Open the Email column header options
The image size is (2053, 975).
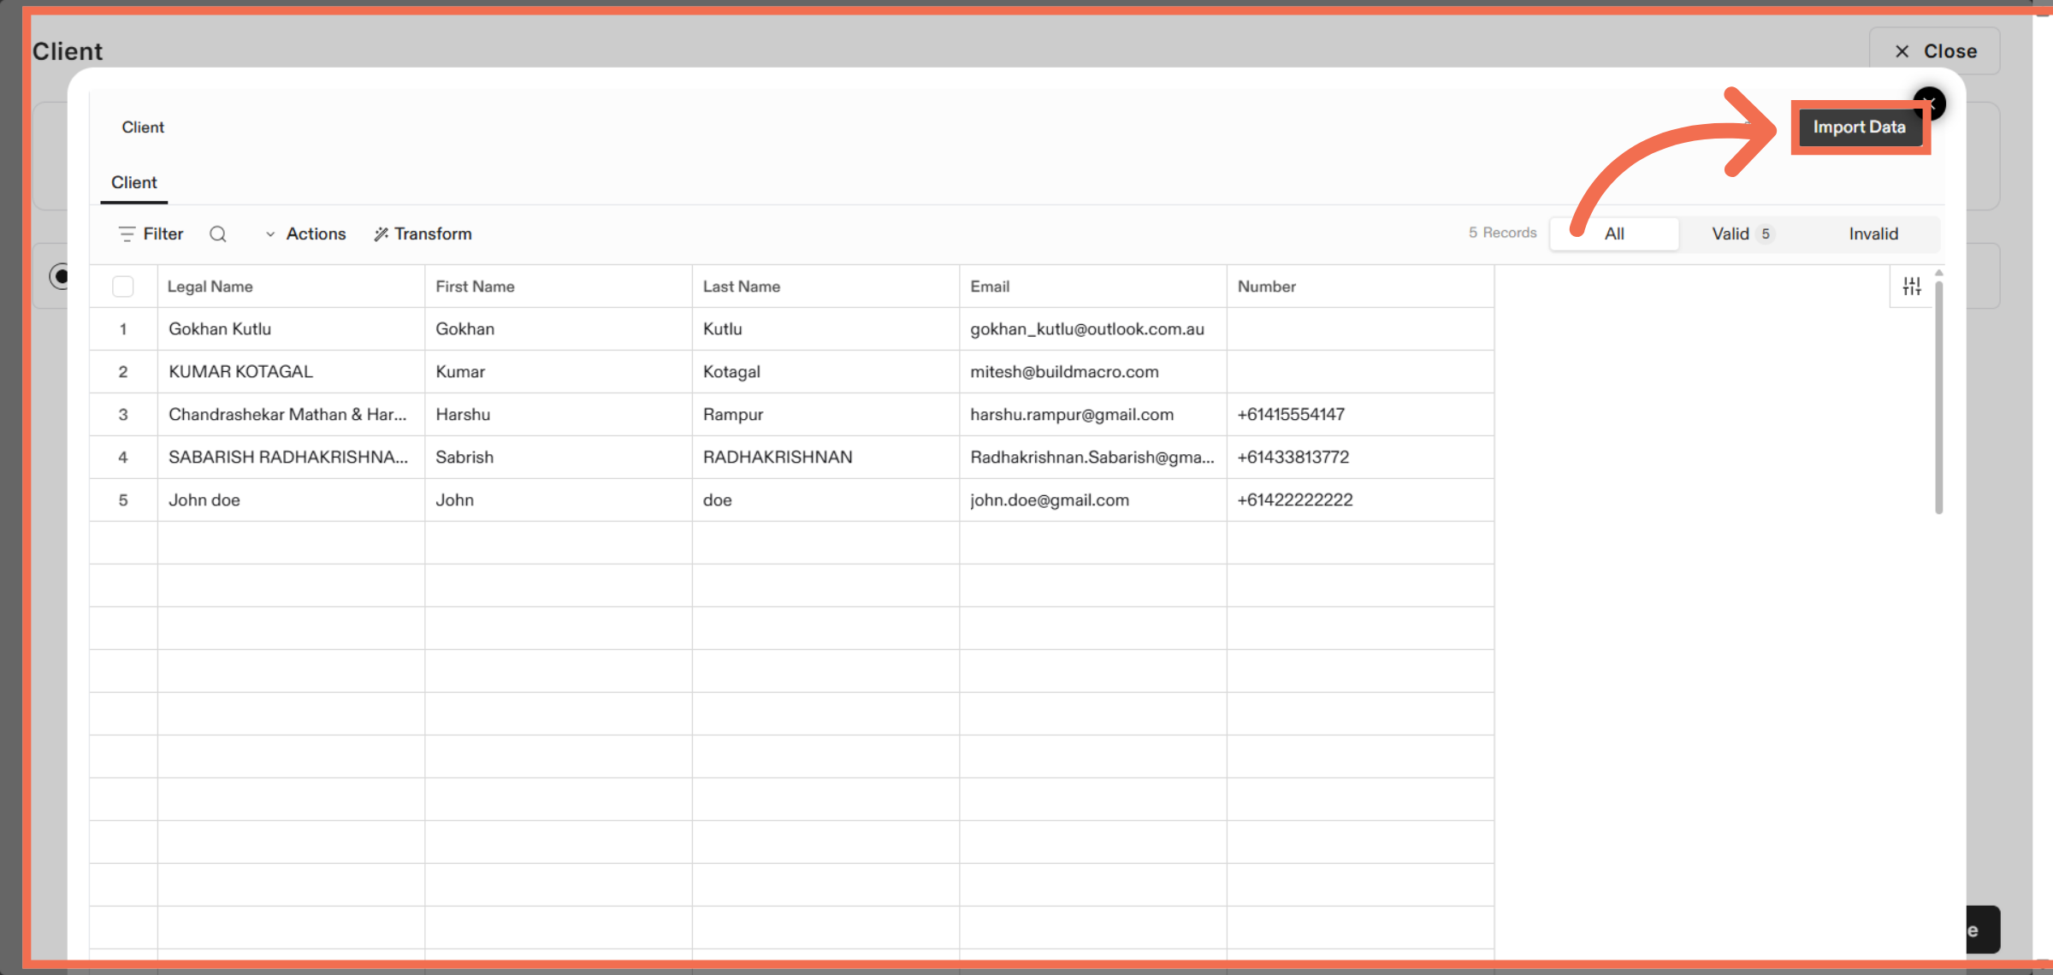point(990,286)
